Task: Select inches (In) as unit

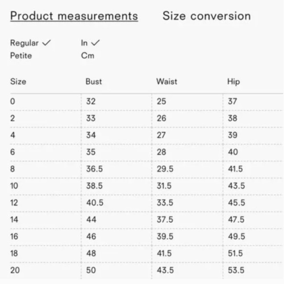Action: [x=84, y=43]
